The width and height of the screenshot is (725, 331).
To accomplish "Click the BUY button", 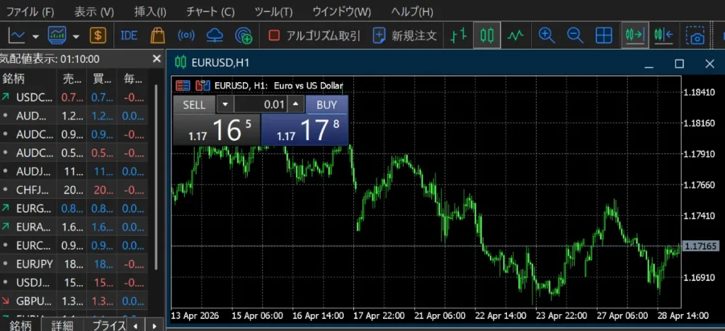I will pyautogui.click(x=326, y=105).
